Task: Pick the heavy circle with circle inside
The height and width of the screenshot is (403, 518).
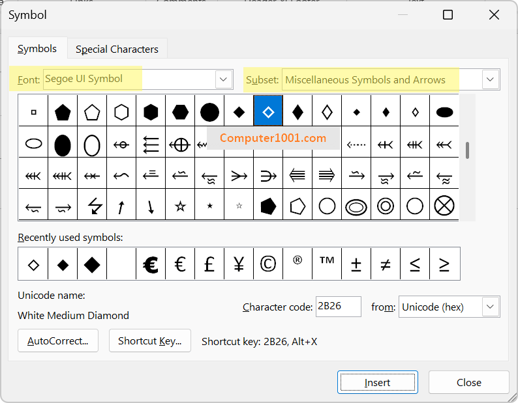Action: pos(386,206)
